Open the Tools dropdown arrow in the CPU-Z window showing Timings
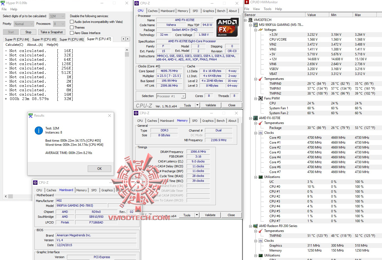The height and width of the screenshot is (260, 382). [x=197, y=215]
